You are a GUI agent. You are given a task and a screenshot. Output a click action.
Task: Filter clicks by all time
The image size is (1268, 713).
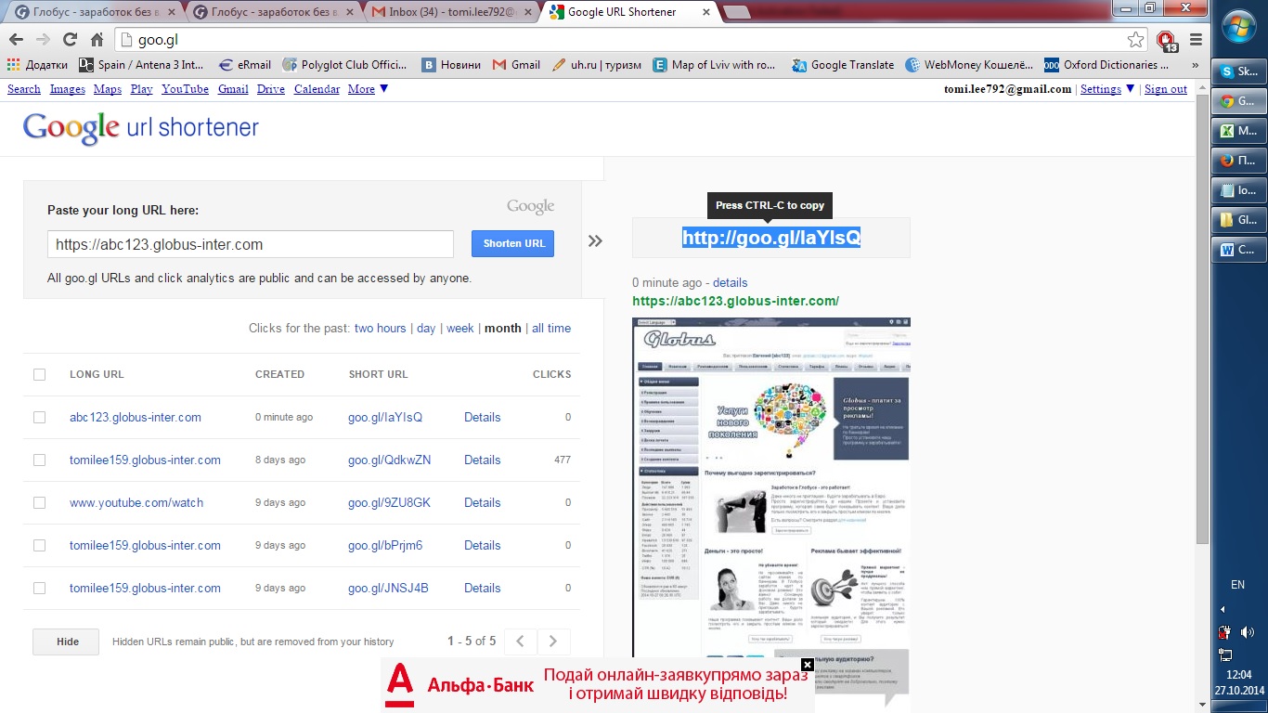(551, 328)
